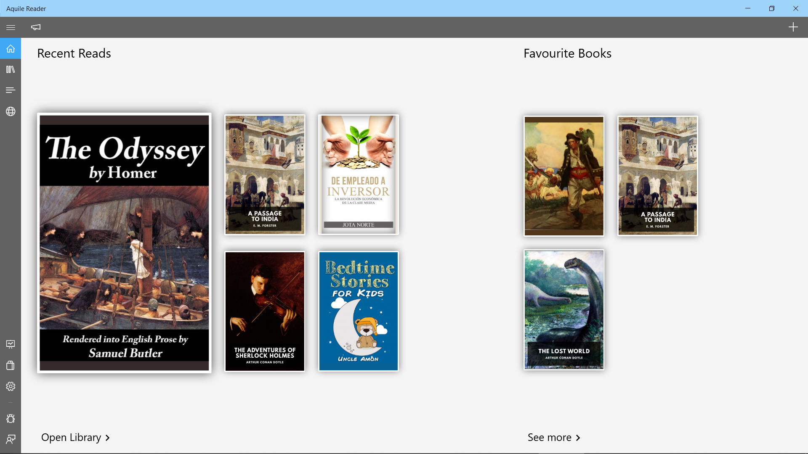
Task: Open the globe online catalog icon
Action: coord(11,111)
